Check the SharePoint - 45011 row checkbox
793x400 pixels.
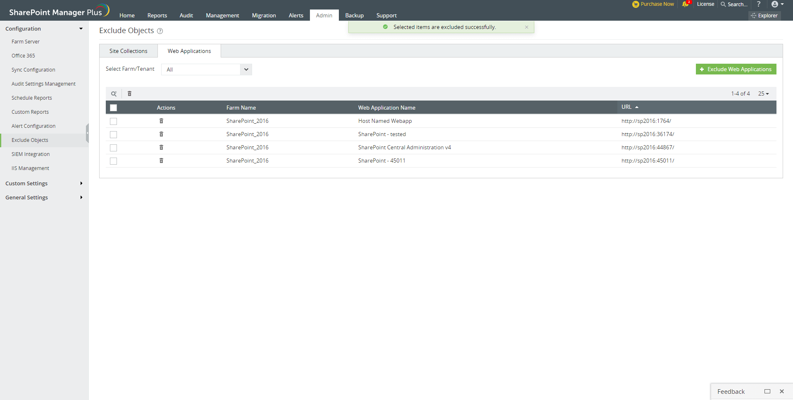pyautogui.click(x=114, y=161)
